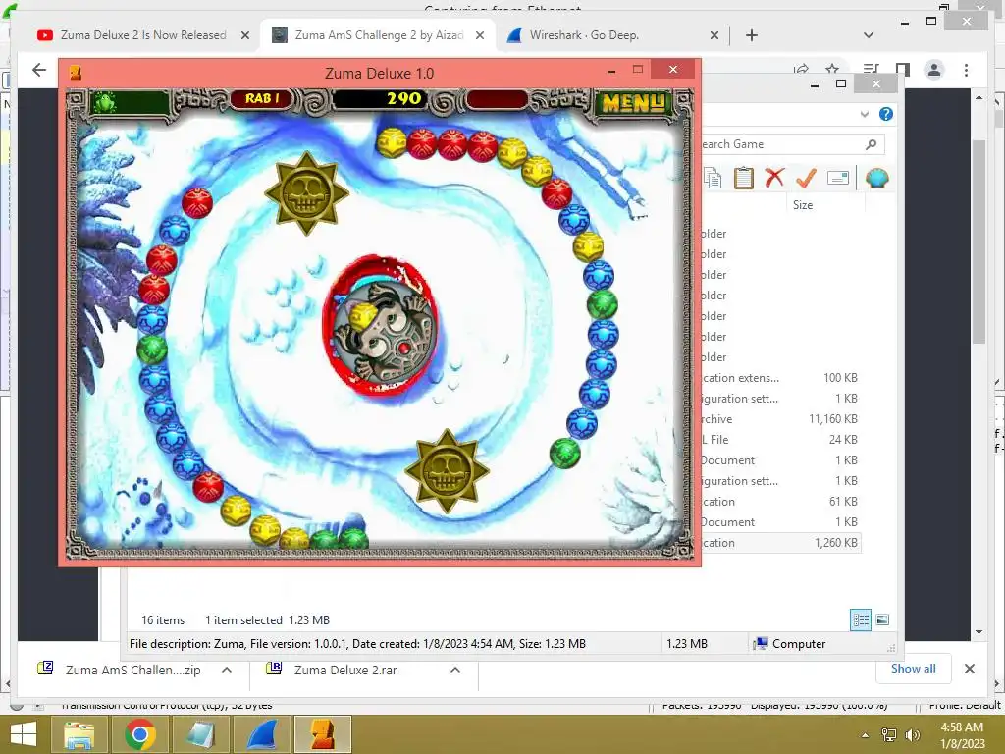This screenshot has width=1005, height=754.
Task: Click the Chrome page vertical scrollbar thumb
Action: pos(979,241)
